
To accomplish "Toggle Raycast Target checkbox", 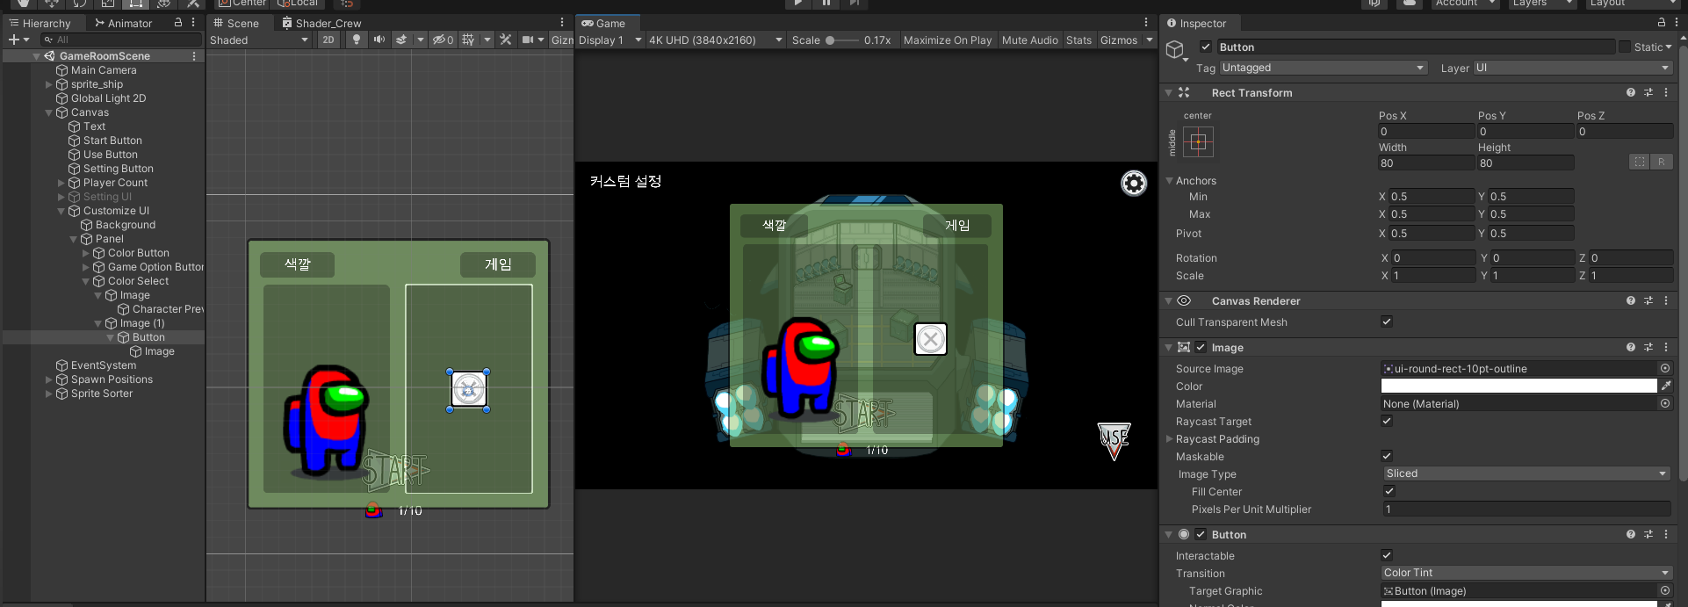I will pos(1387,421).
